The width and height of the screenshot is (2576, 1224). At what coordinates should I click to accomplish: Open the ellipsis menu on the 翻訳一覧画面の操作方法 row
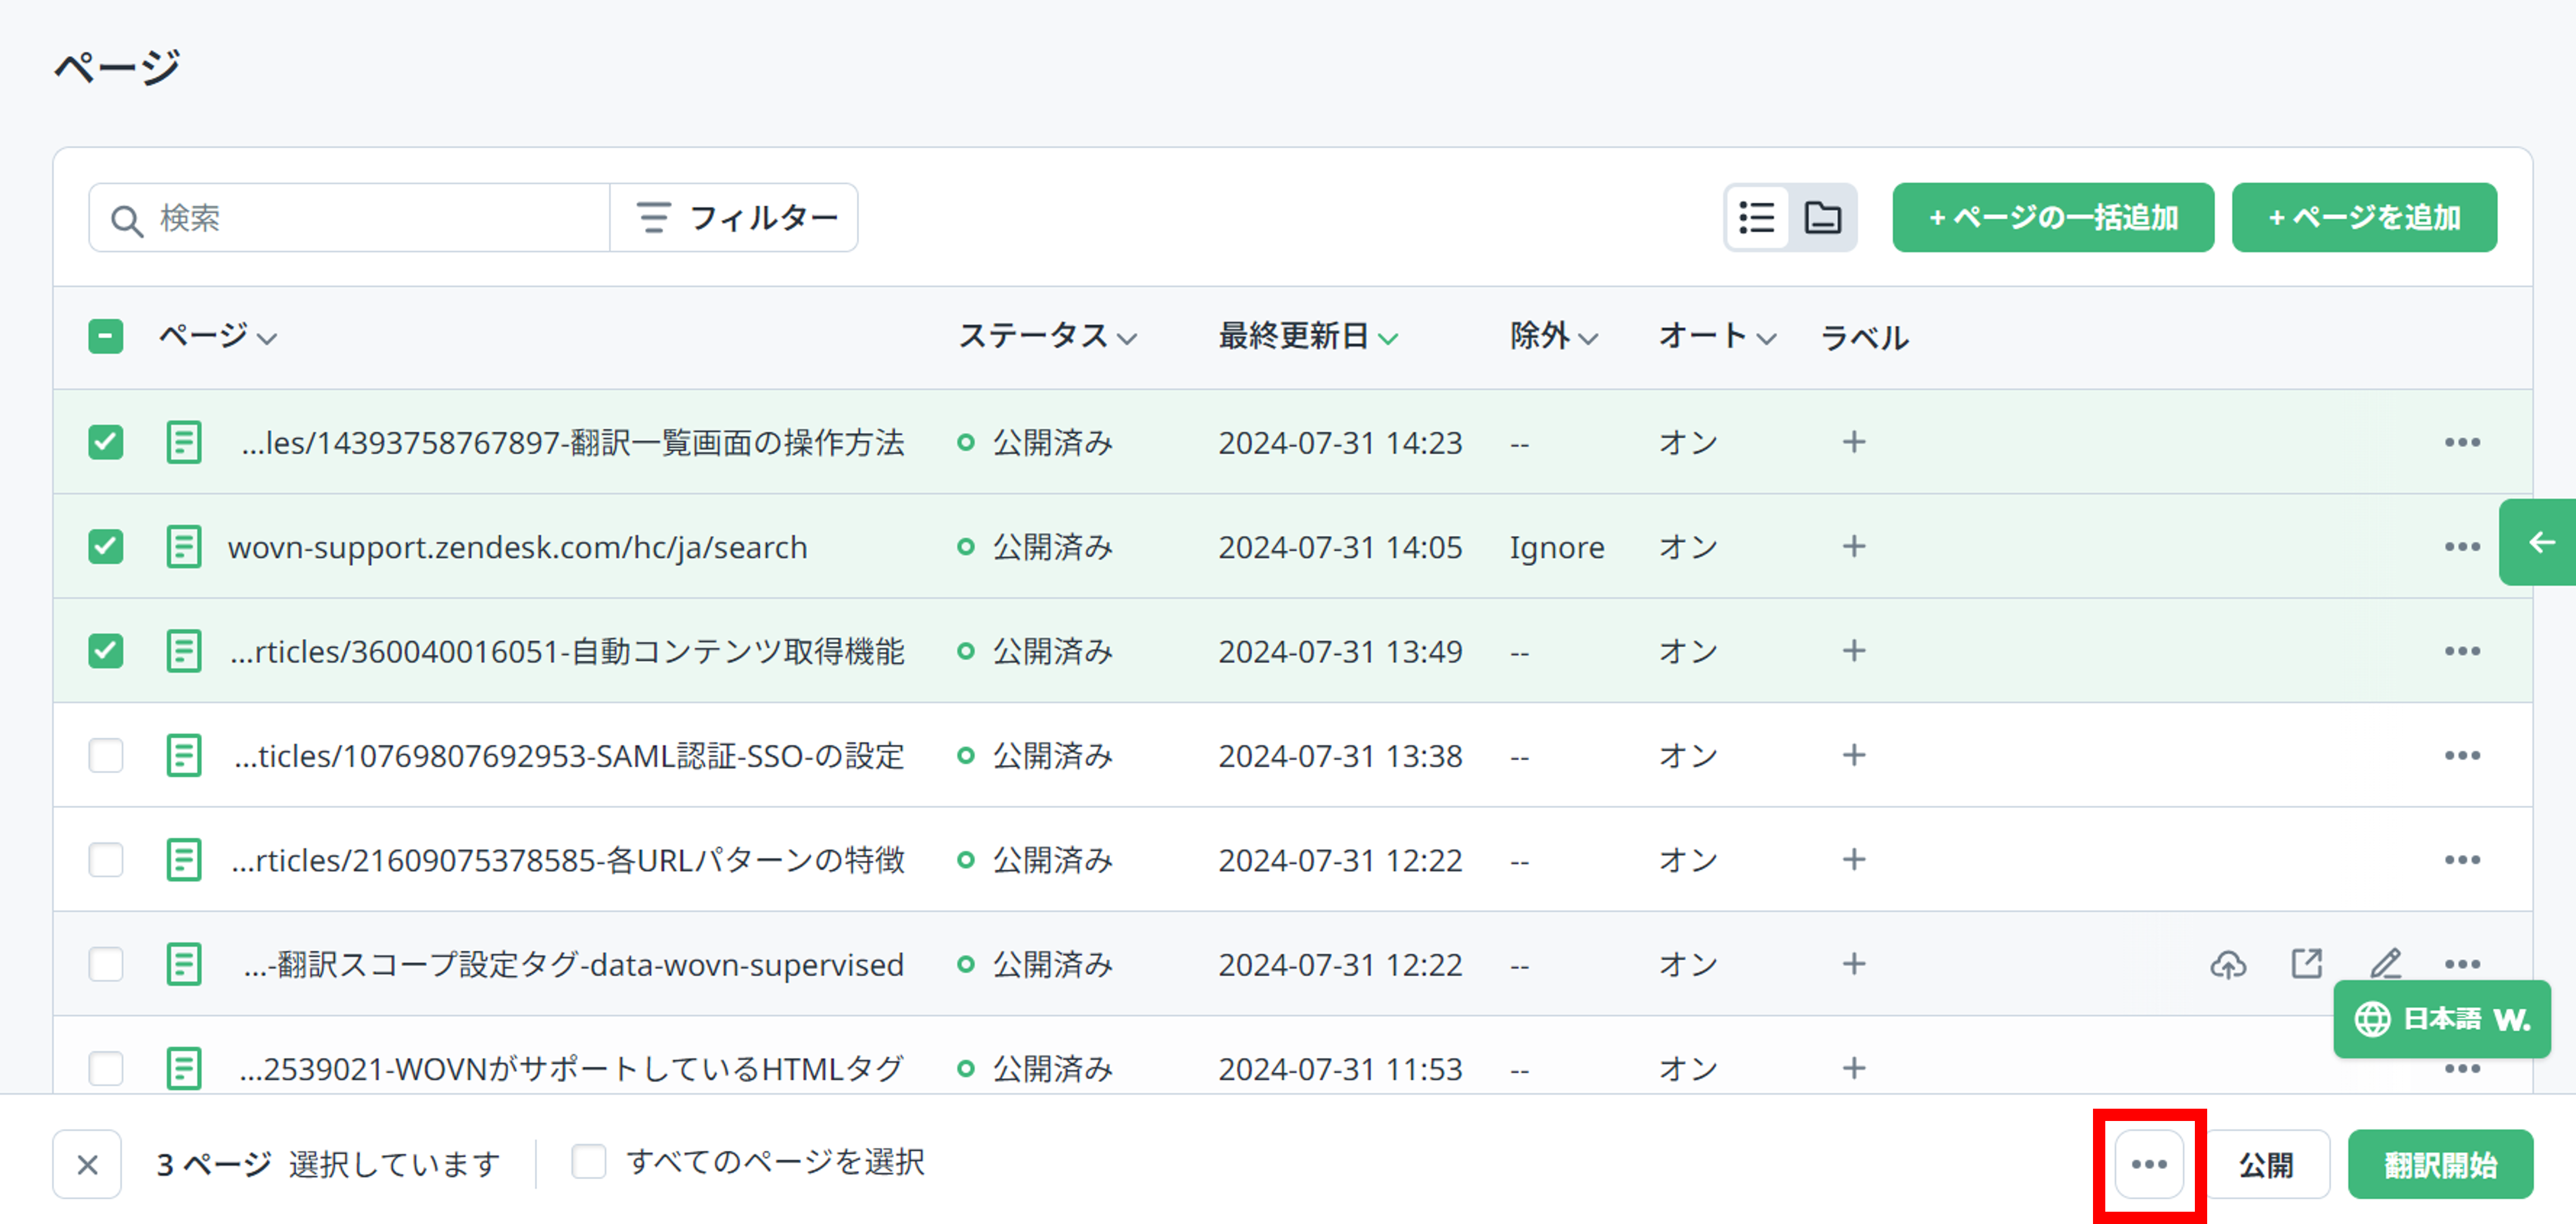coord(2462,441)
